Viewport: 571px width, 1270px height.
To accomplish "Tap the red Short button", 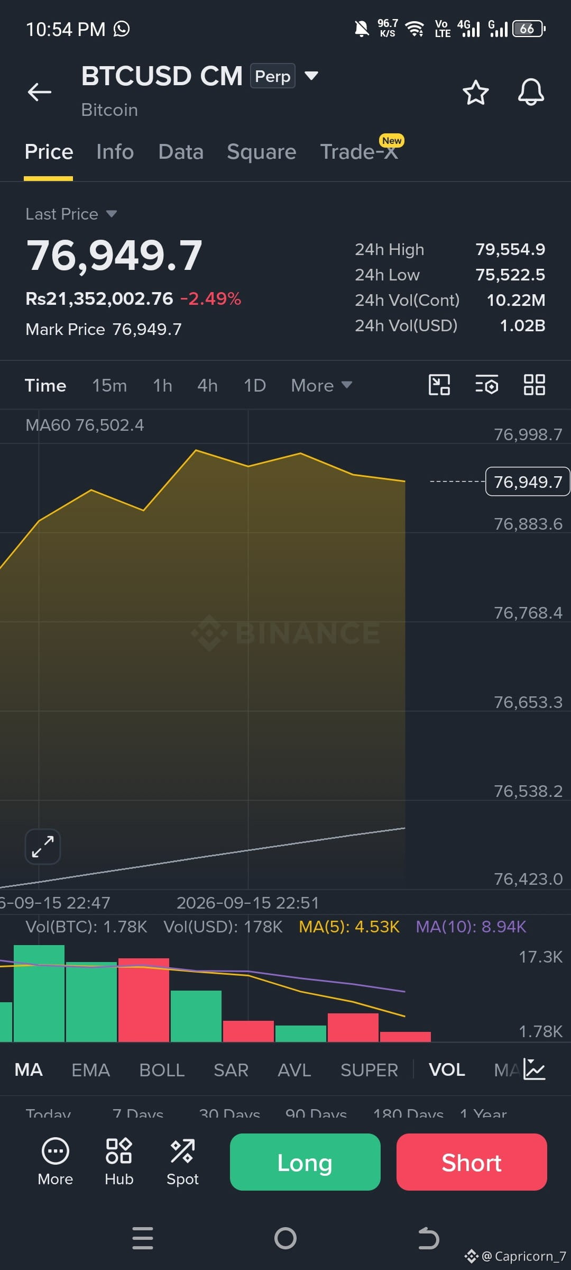I will pyautogui.click(x=472, y=1162).
